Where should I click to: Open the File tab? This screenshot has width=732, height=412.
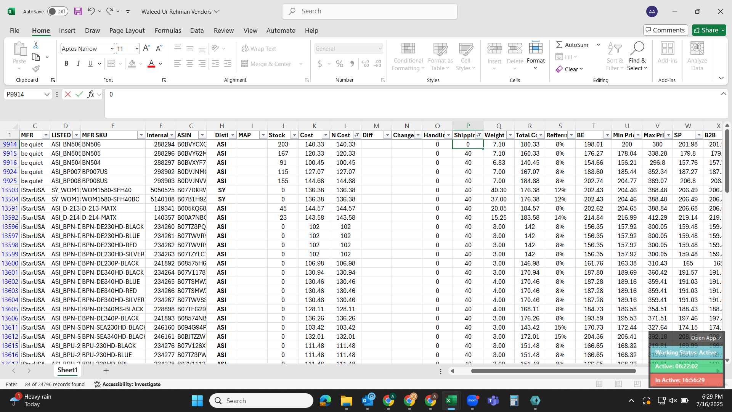coord(14,31)
